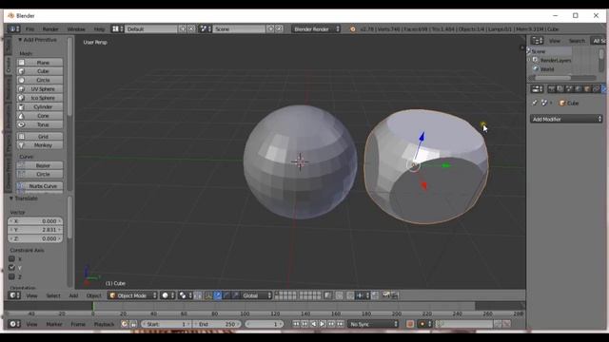Jump to the timeline start frame
Screen dimensions: 609x342
click(x=296, y=324)
